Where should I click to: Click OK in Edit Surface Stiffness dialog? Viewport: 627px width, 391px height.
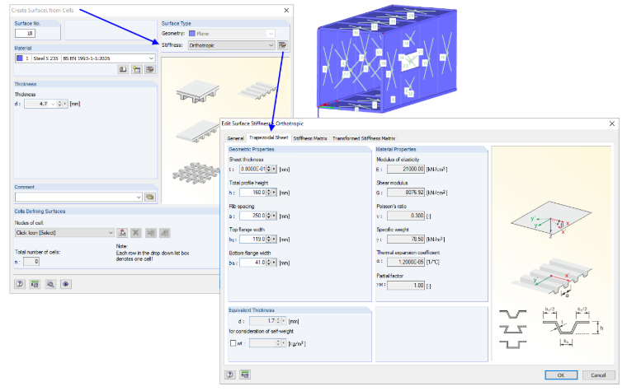pyautogui.click(x=561, y=375)
